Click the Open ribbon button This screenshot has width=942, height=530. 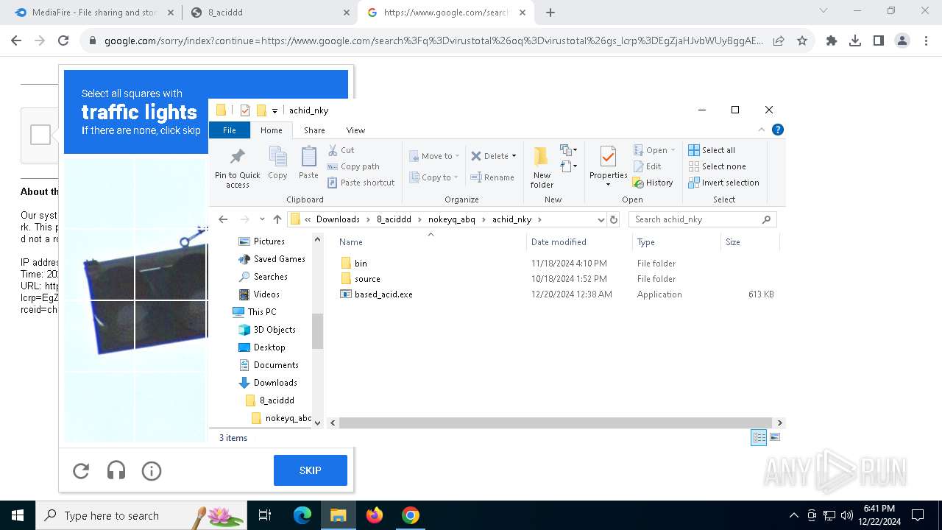click(x=654, y=150)
